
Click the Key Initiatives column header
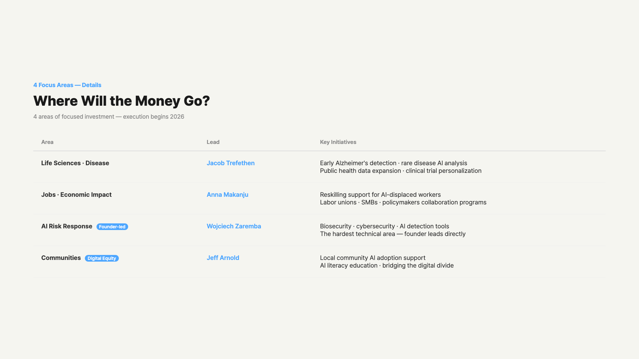338,142
